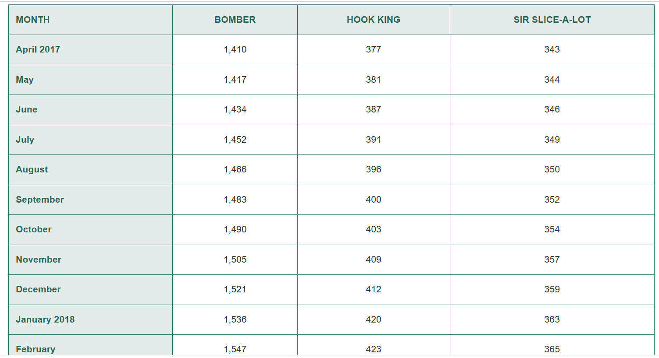Click the SIR SLICE-A-LOT column header
Screen dimensions: 659x358
coord(552,20)
